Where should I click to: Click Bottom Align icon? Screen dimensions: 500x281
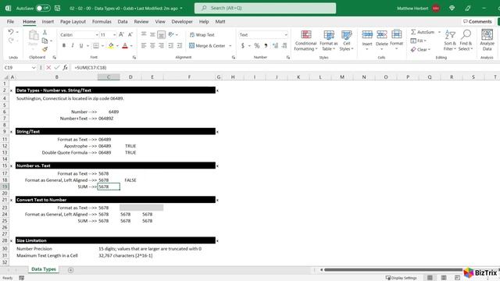162,34
